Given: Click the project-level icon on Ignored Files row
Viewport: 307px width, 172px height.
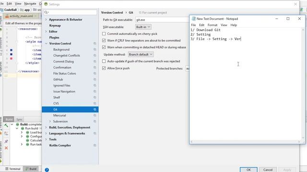Looking at the screenshot, I should 95,86.
